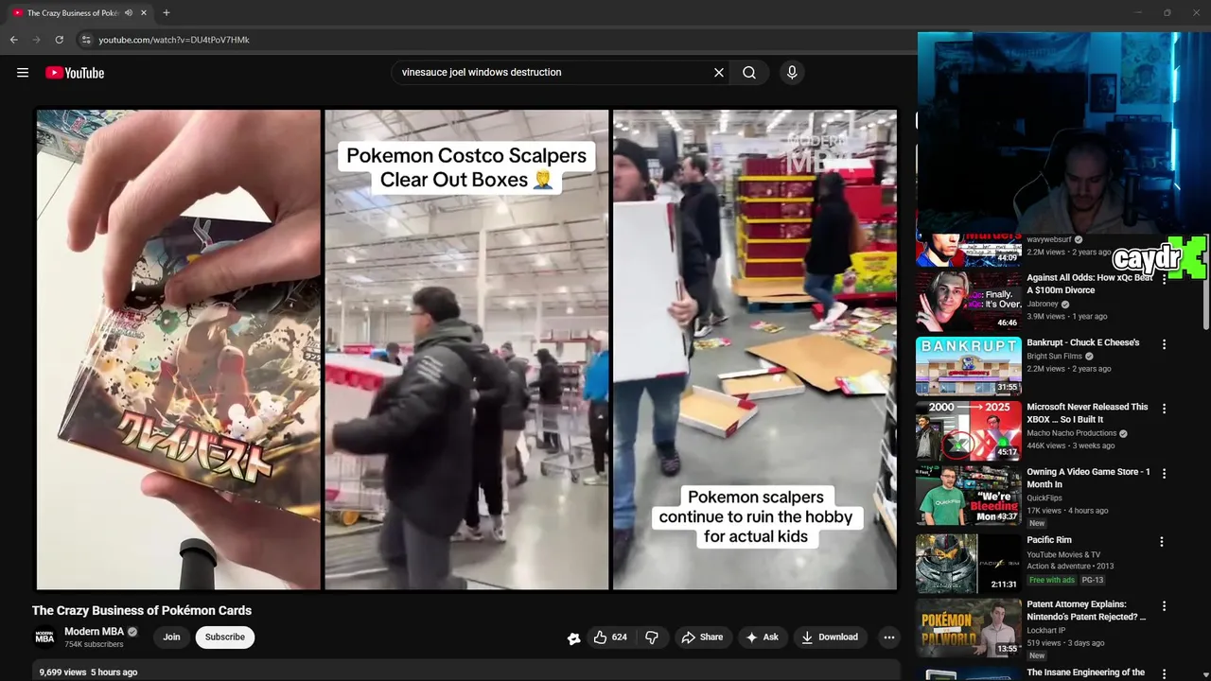Click channel name Jabroney
1211x681 pixels.
1043,305
